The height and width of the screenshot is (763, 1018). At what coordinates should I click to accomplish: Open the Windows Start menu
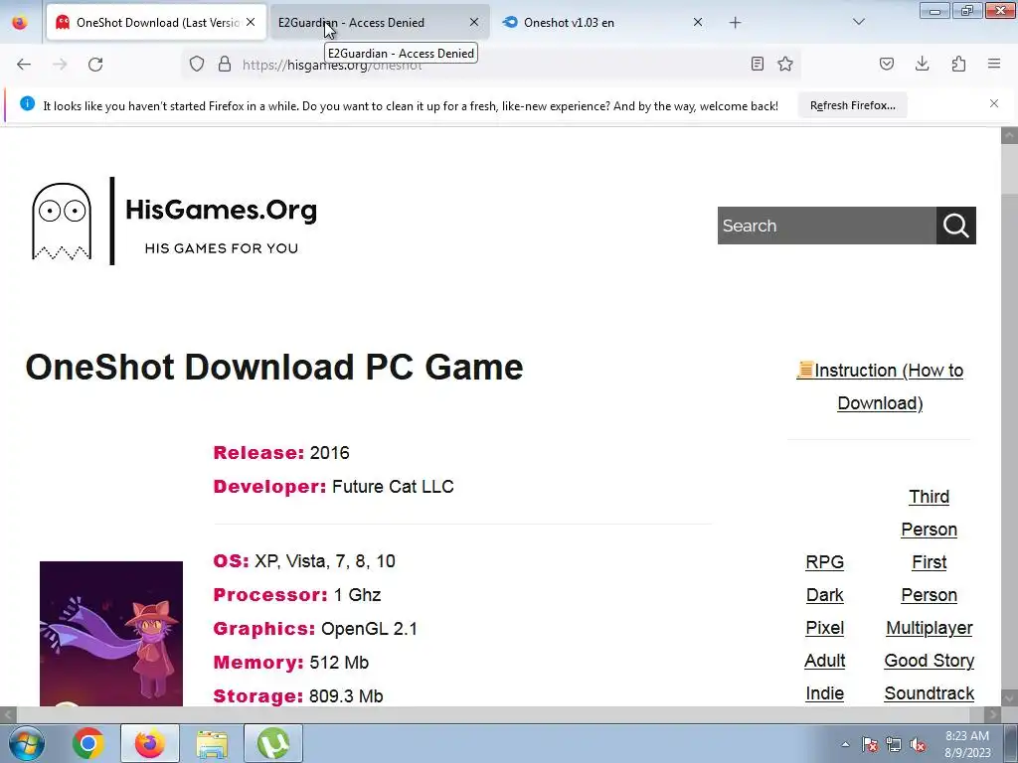click(27, 743)
